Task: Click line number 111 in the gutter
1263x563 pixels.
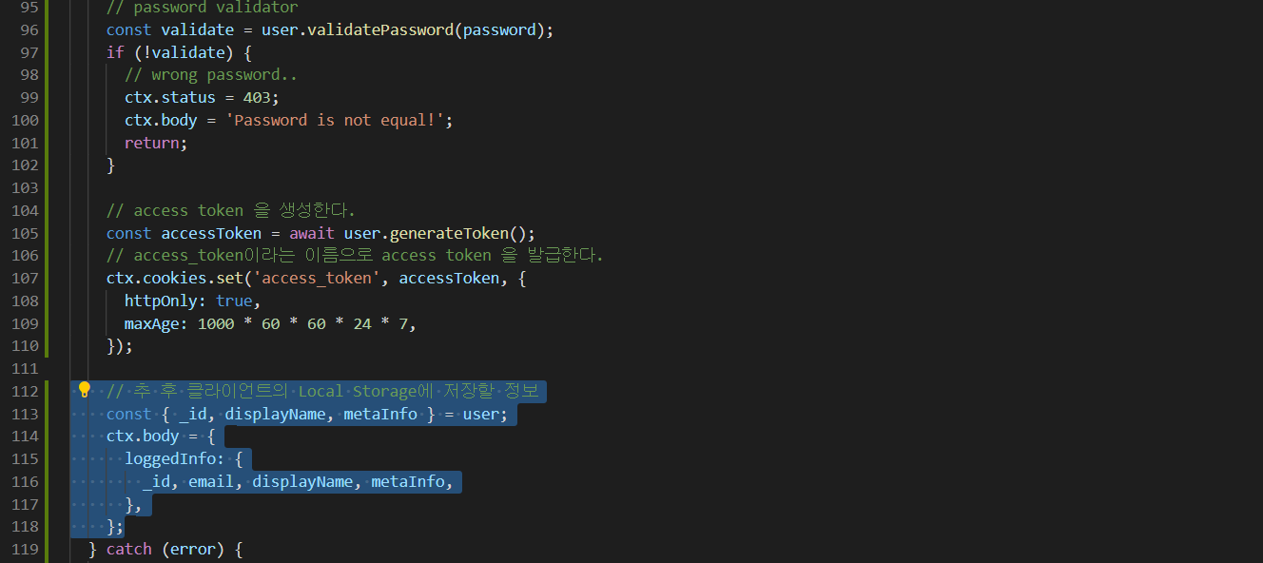Action: click(x=25, y=368)
